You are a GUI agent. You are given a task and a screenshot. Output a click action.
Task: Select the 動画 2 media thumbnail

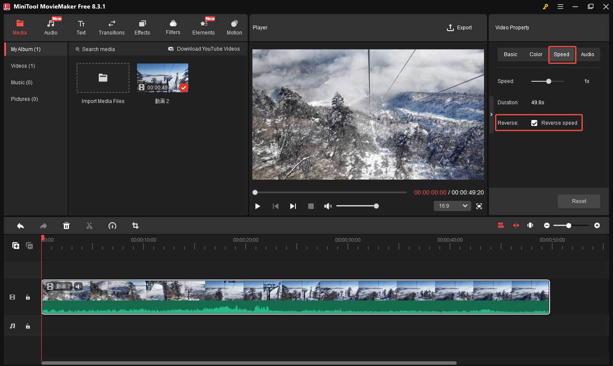point(163,78)
